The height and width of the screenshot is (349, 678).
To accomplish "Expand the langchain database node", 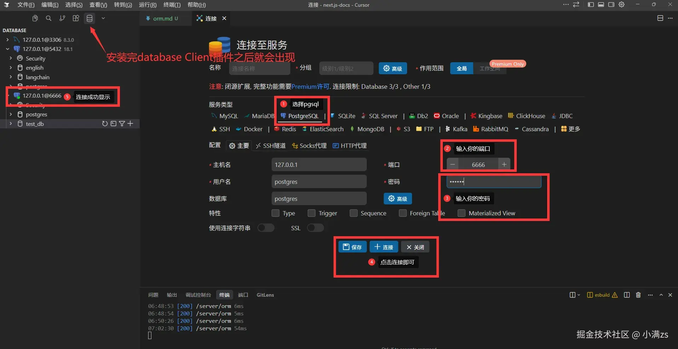I will tap(11, 77).
